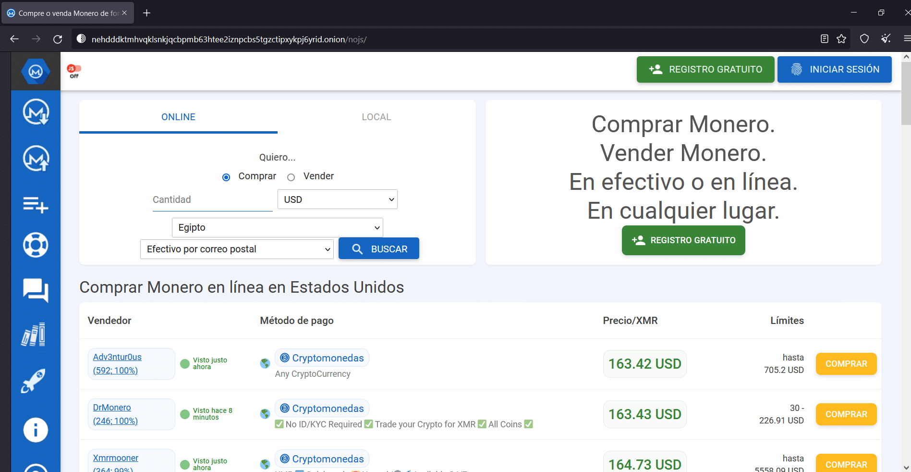
Task: Go back with browser back arrow
Action: click(x=14, y=39)
